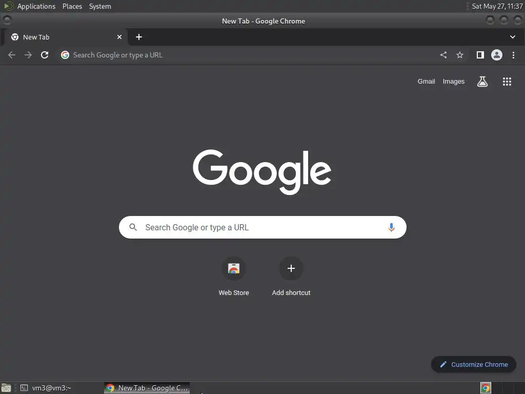Click the Google icon in address bar
The width and height of the screenshot is (525, 394).
[65, 55]
